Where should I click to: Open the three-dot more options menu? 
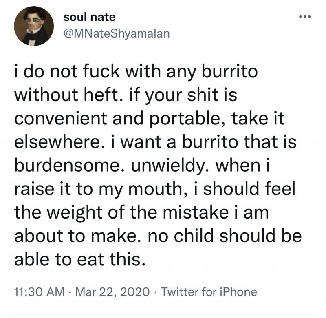(305, 17)
